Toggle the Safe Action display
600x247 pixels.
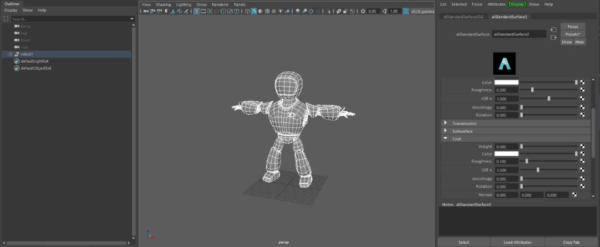pos(230,12)
